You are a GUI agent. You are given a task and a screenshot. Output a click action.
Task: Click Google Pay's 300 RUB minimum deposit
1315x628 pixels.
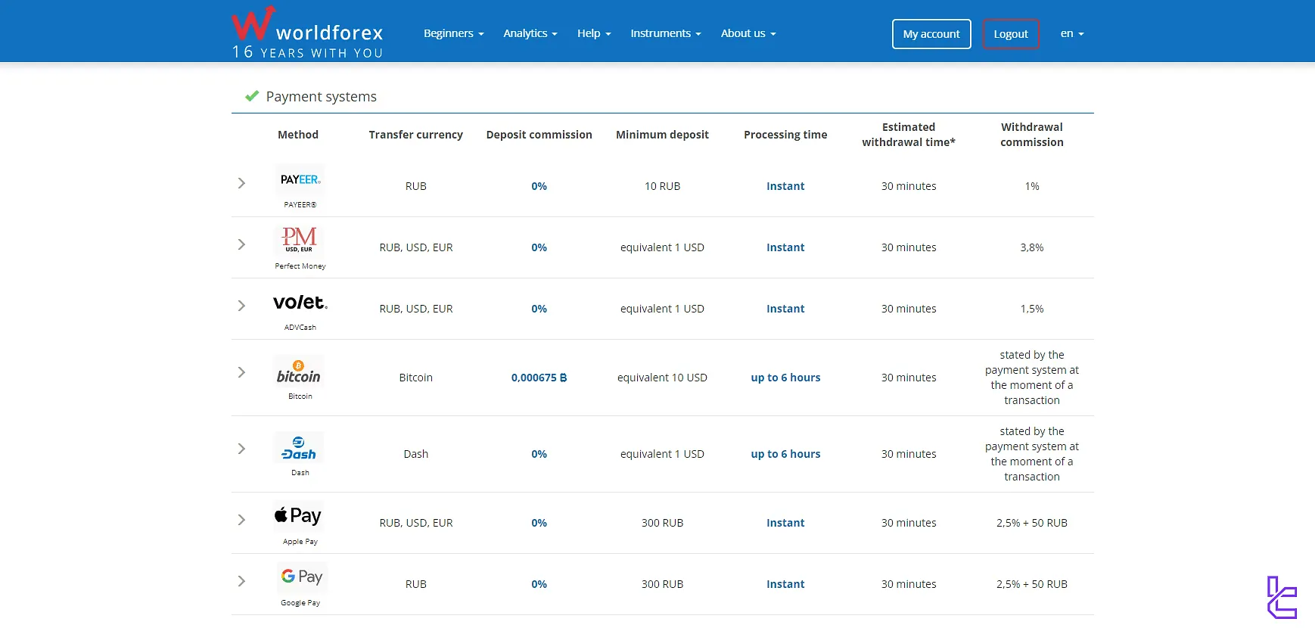click(663, 584)
